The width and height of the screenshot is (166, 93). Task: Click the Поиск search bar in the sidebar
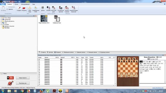tap(18, 74)
